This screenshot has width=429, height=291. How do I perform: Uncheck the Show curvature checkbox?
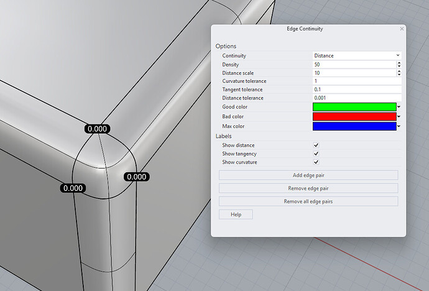[316, 162]
